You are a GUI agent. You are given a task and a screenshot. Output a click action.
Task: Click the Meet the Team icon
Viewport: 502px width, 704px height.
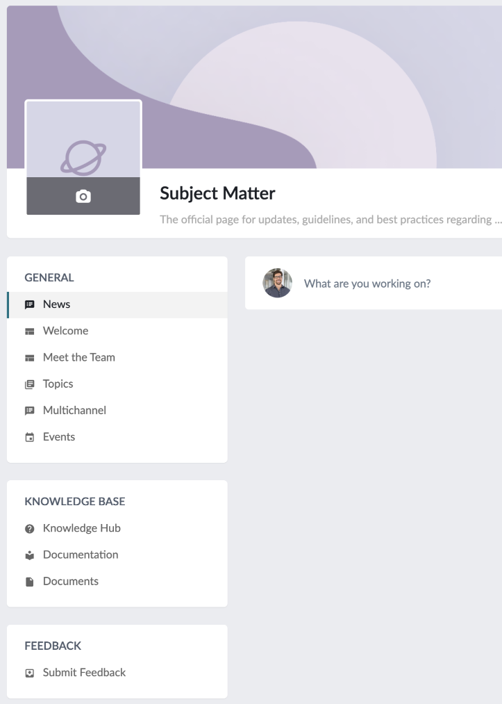click(x=30, y=358)
